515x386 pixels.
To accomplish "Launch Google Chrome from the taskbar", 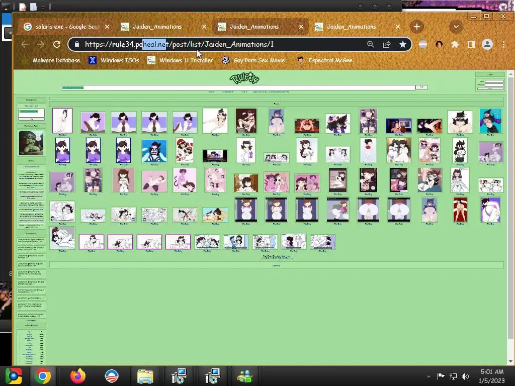I will click(x=43, y=376).
